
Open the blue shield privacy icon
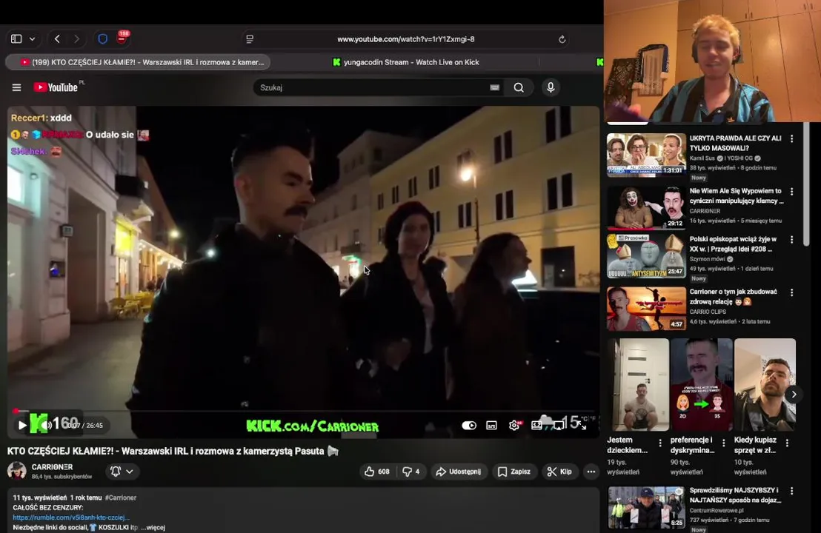pyautogui.click(x=102, y=38)
